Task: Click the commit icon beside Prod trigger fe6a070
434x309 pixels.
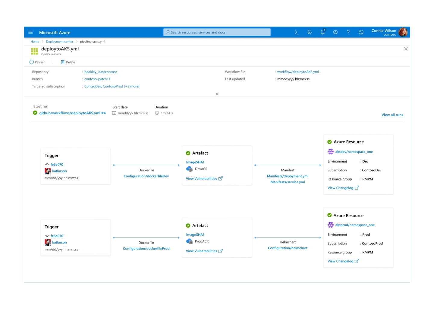Action: click(47, 236)
